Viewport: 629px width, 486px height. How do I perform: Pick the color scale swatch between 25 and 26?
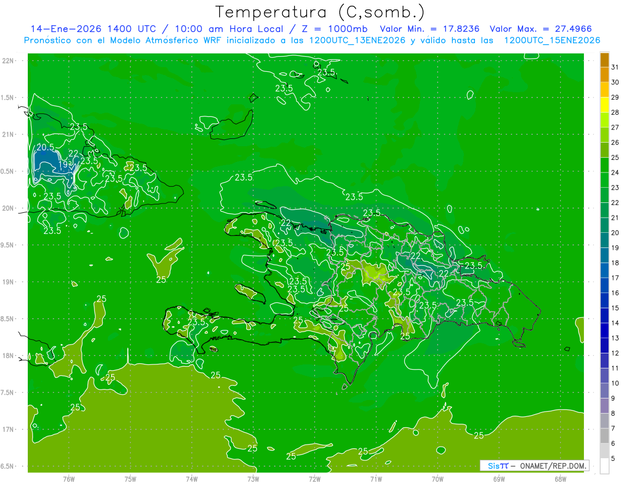(604, 150)
